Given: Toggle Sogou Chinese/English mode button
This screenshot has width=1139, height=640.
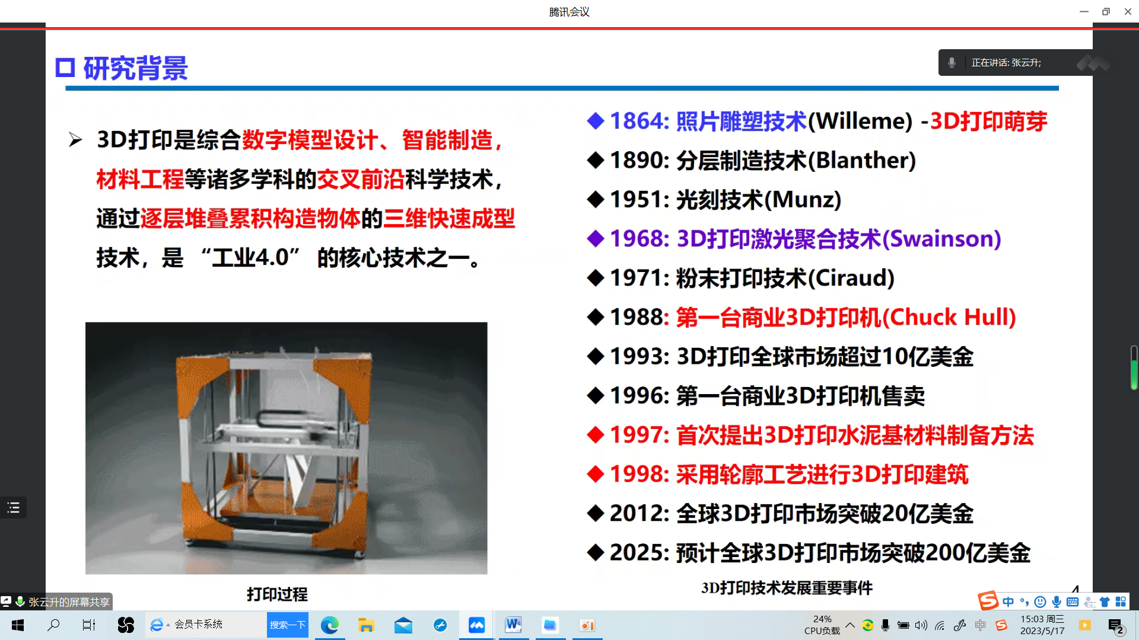Looking at the screenshot, I should [1008, 602].
